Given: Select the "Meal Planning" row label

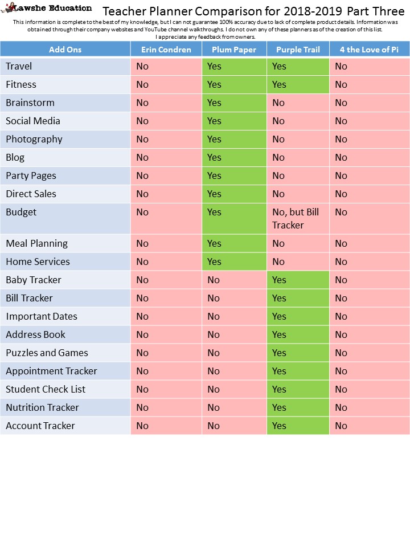Looking at the screenshot, I should 36,243.
